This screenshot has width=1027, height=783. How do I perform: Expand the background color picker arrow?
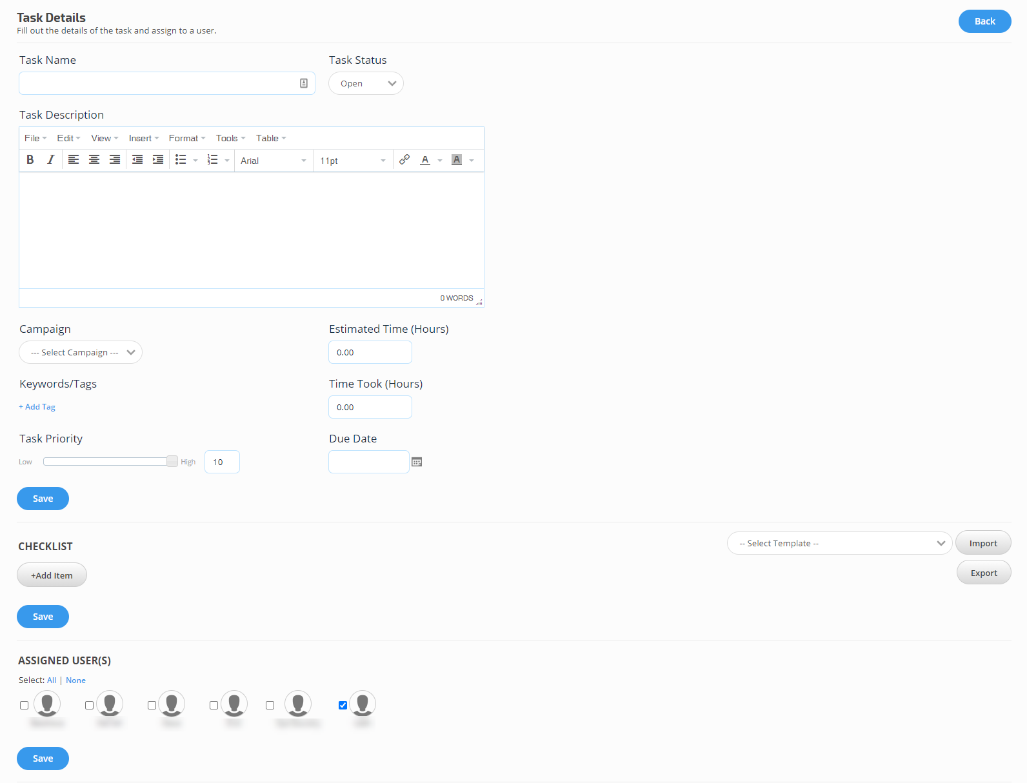click(x=472, y=161)
